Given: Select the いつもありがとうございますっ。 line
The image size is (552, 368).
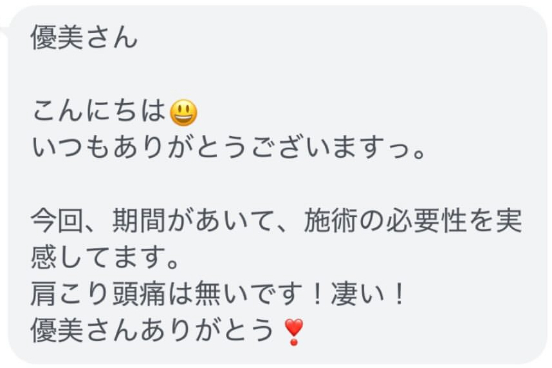Looking at the screenshot, I should pos(228,148).
